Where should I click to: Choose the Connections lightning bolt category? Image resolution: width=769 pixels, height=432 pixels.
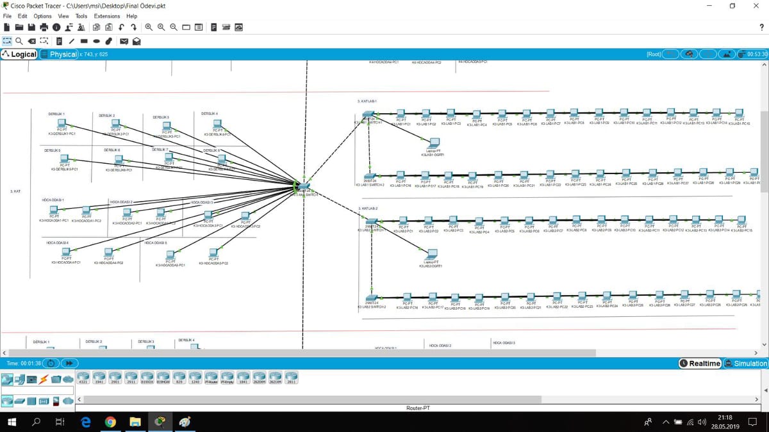[x=44, y=380]
